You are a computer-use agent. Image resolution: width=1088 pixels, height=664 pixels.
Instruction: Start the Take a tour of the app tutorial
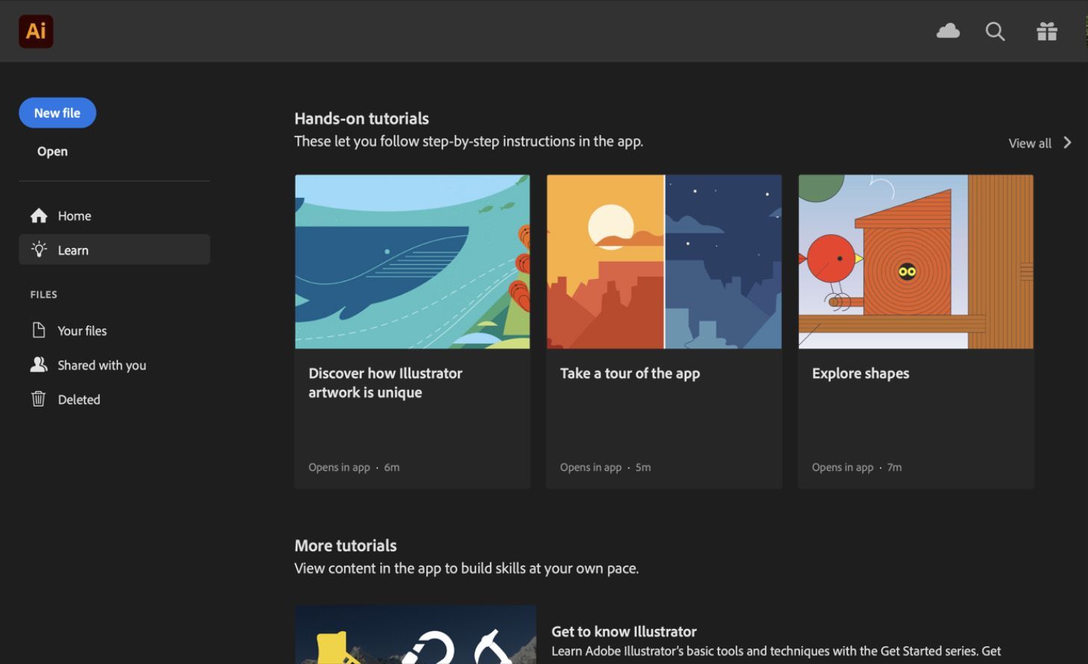[x=630, y=373]
